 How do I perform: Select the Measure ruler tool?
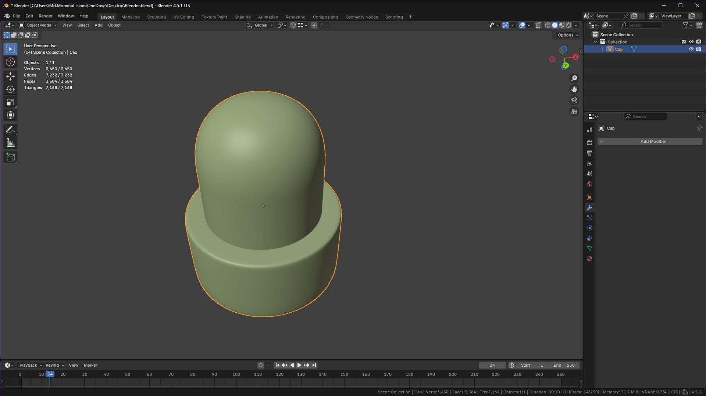[x=10, y=143]
